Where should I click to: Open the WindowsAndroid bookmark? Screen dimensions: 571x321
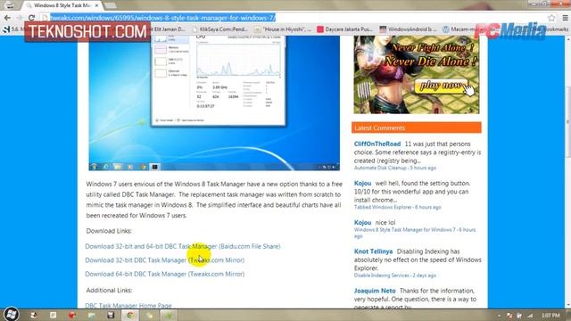pos(408,29)
